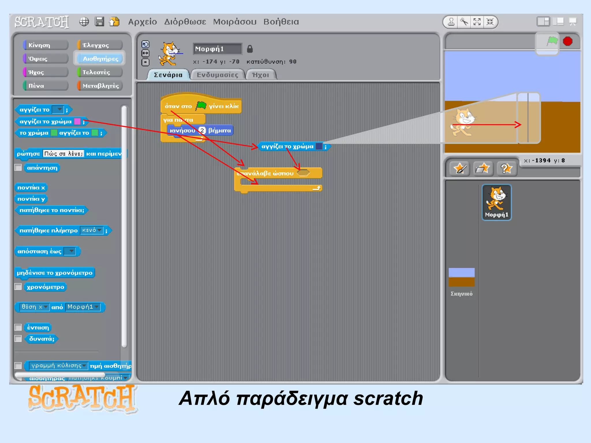Toggle the δυνατά; reporter checkbox
This screenshot has height=443, width=591.
point(18,339)
